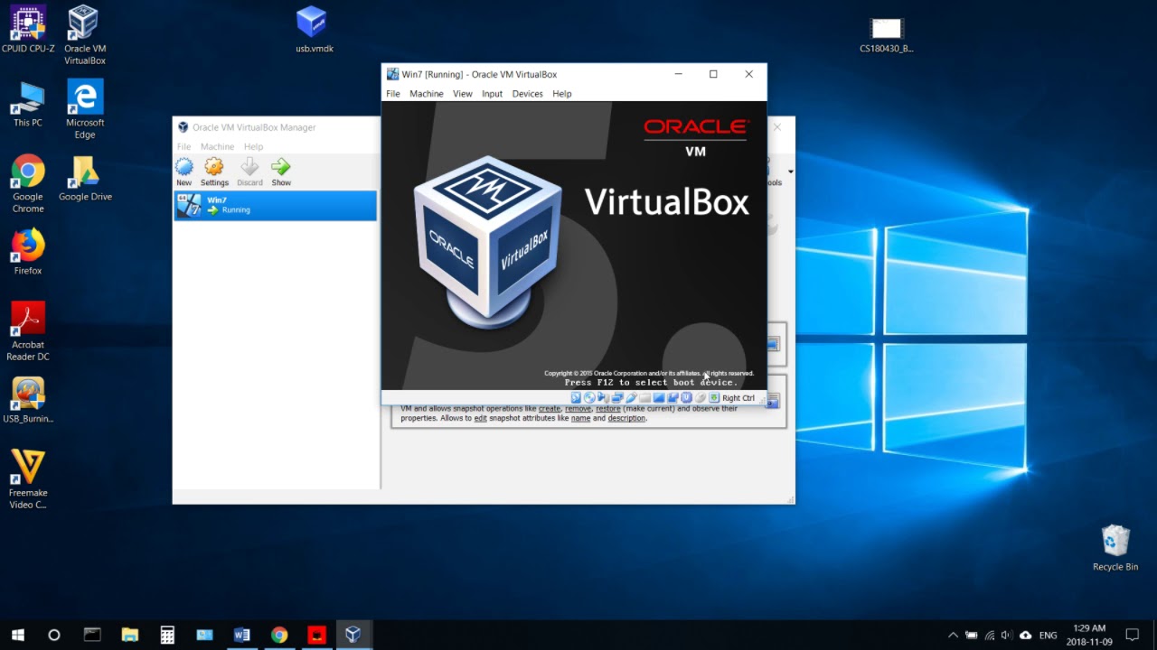Click the mouse integration icon in VM status bar
The height and width of the screenshot is (650, 1157).
pyautogui.click(x=701, y=398)
